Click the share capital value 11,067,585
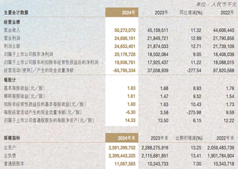Screen dimensions: 238x169 click(125, 164)
